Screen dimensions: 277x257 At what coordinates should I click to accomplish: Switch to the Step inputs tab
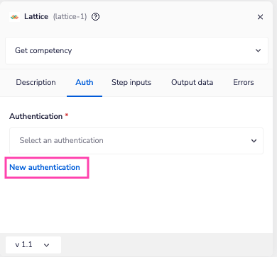(131, 82)
